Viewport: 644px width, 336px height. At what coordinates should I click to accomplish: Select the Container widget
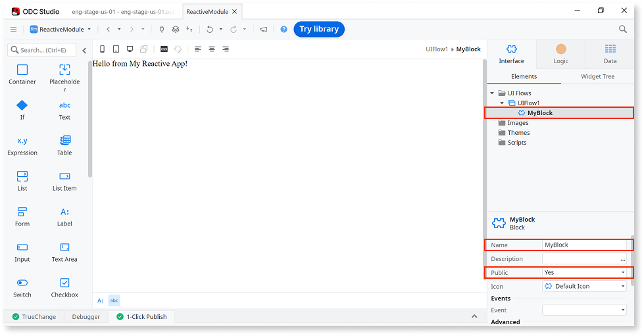22,74
